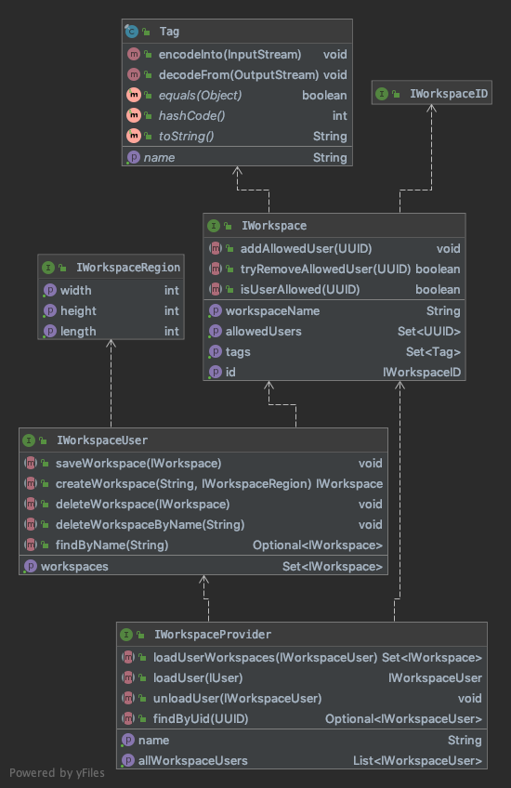
Task: Click the deleteWorkspaceByName(String) method name
Action: point(150,525)
